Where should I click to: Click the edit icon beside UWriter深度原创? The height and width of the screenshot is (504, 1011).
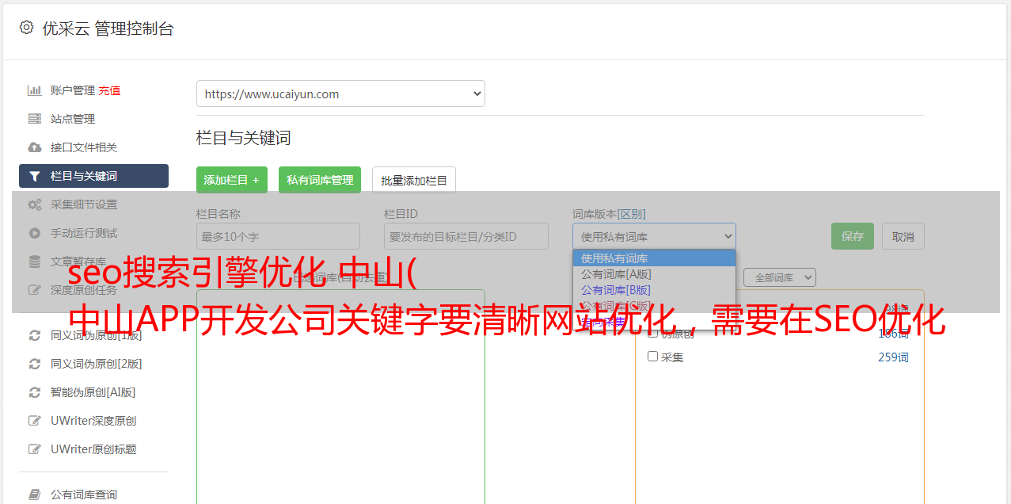pos(35,421)
